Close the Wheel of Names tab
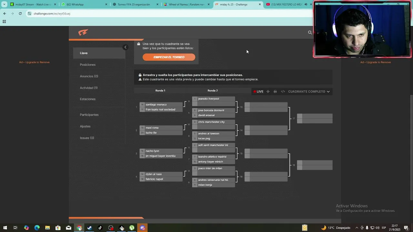 click(208, 5)
